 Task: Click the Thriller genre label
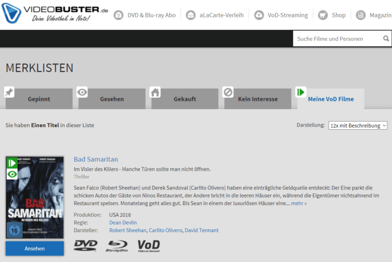[x=82, y=176]
